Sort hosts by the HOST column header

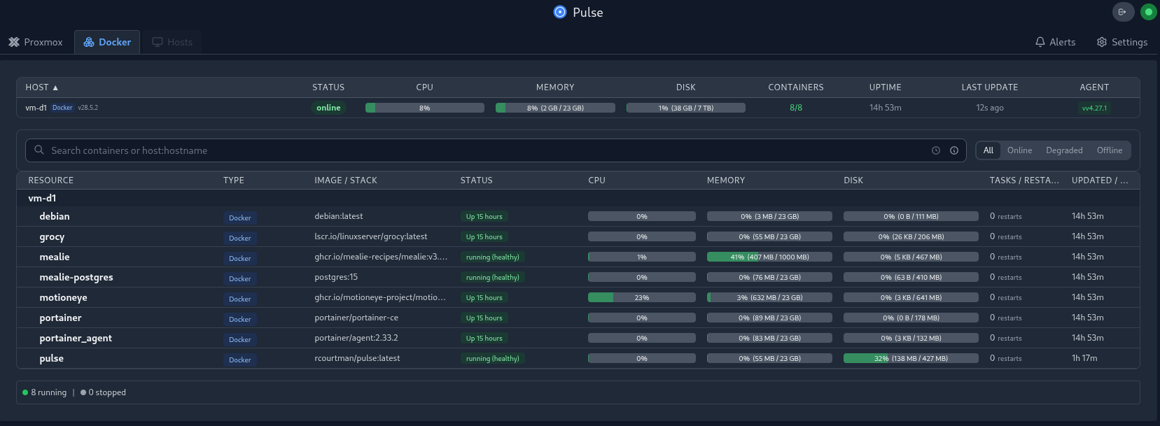pyautogui.click(x=41, y=87)
